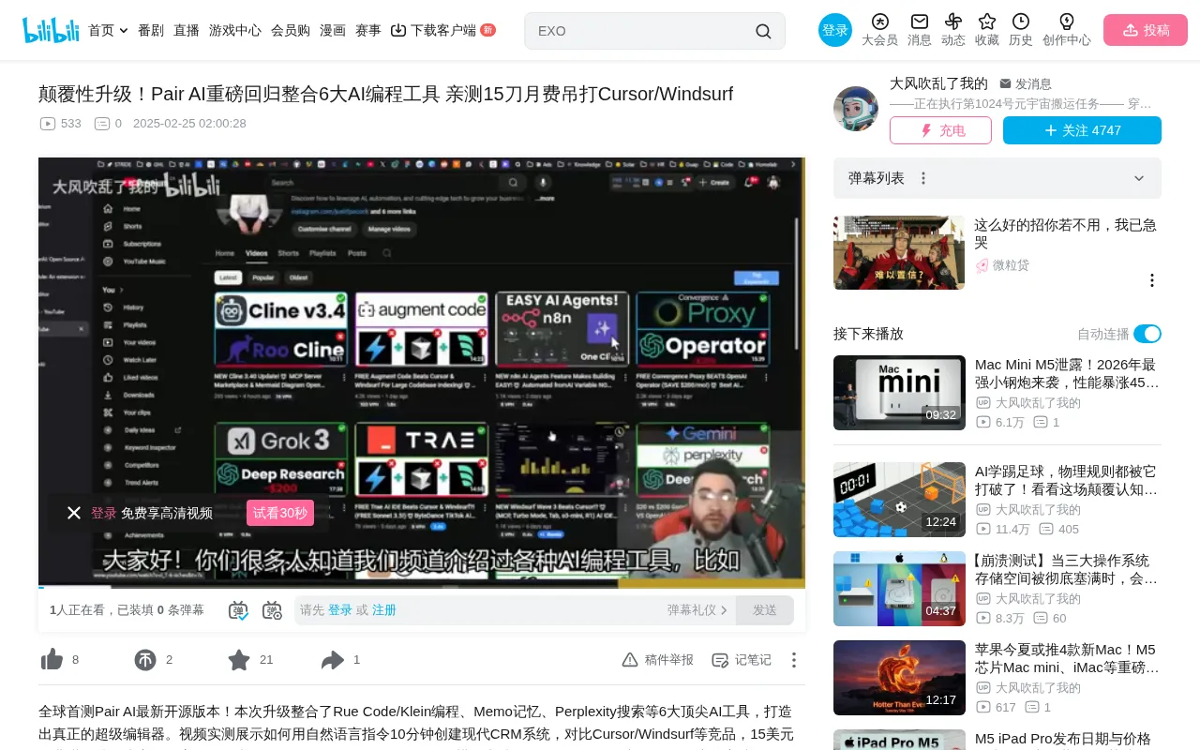Click the 注册 link in danmaku bar
This screenshot has height=750, width=1200.
click(x=384, y=610)
